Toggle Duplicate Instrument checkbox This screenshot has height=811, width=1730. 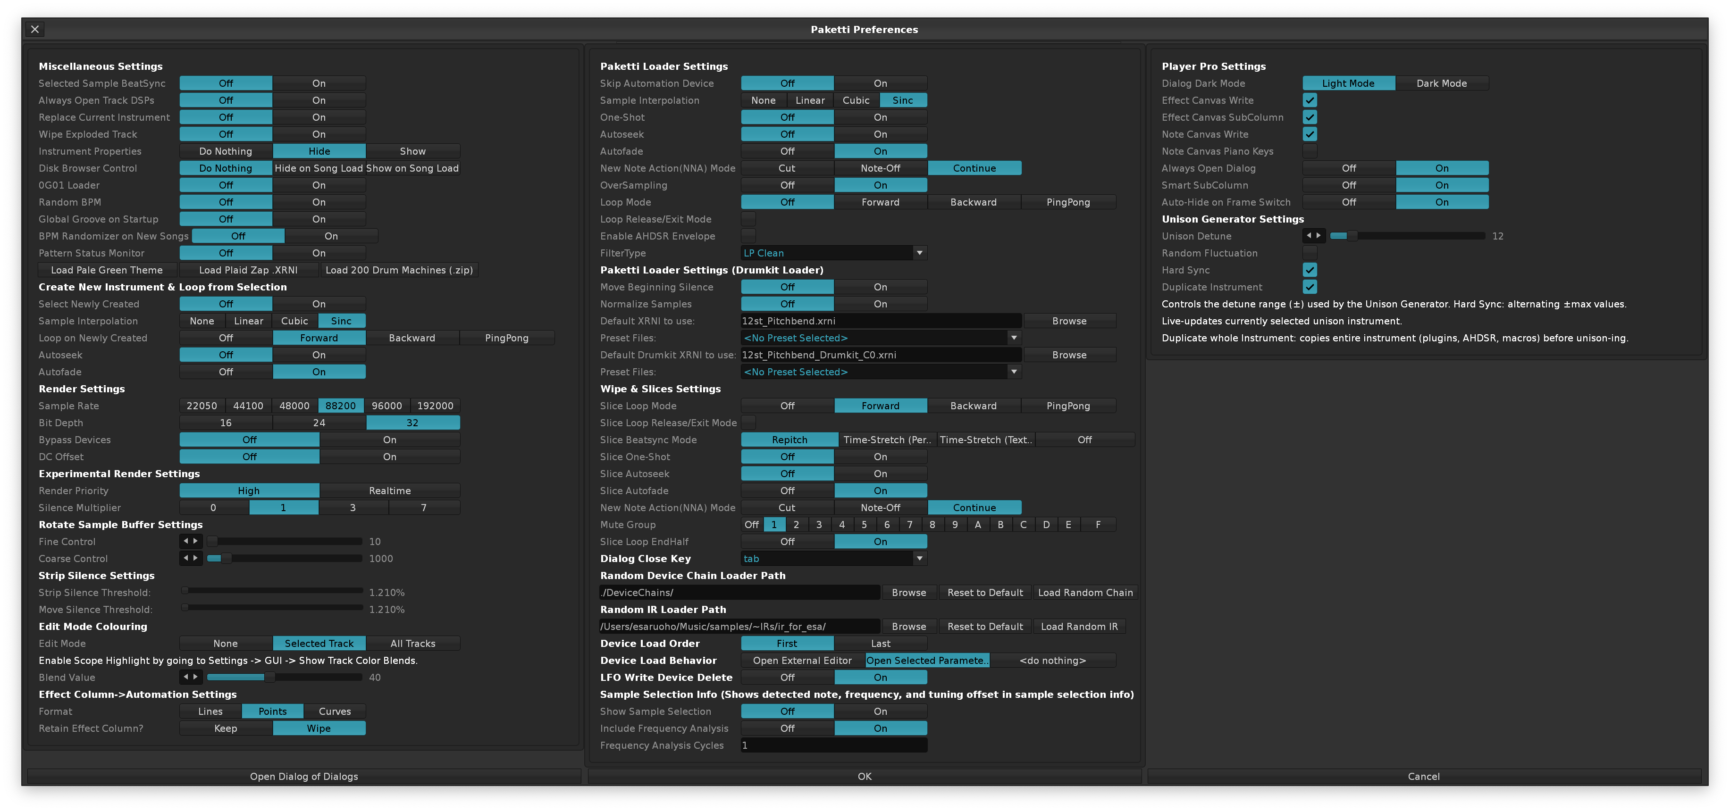(x=1310, y=286)
